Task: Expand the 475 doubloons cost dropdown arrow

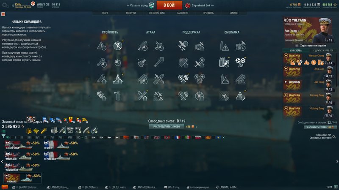Action: [196, 127]
